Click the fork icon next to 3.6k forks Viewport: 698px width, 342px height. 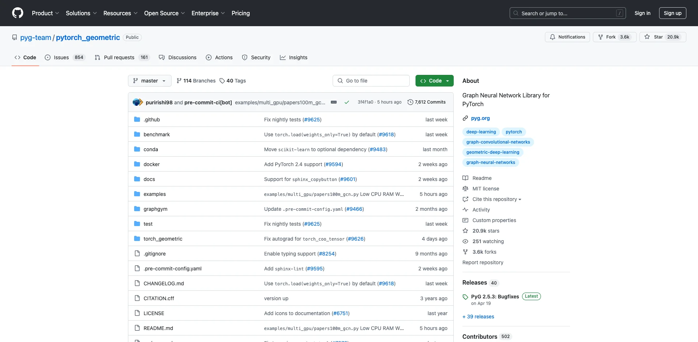click(x=465, y=252)
